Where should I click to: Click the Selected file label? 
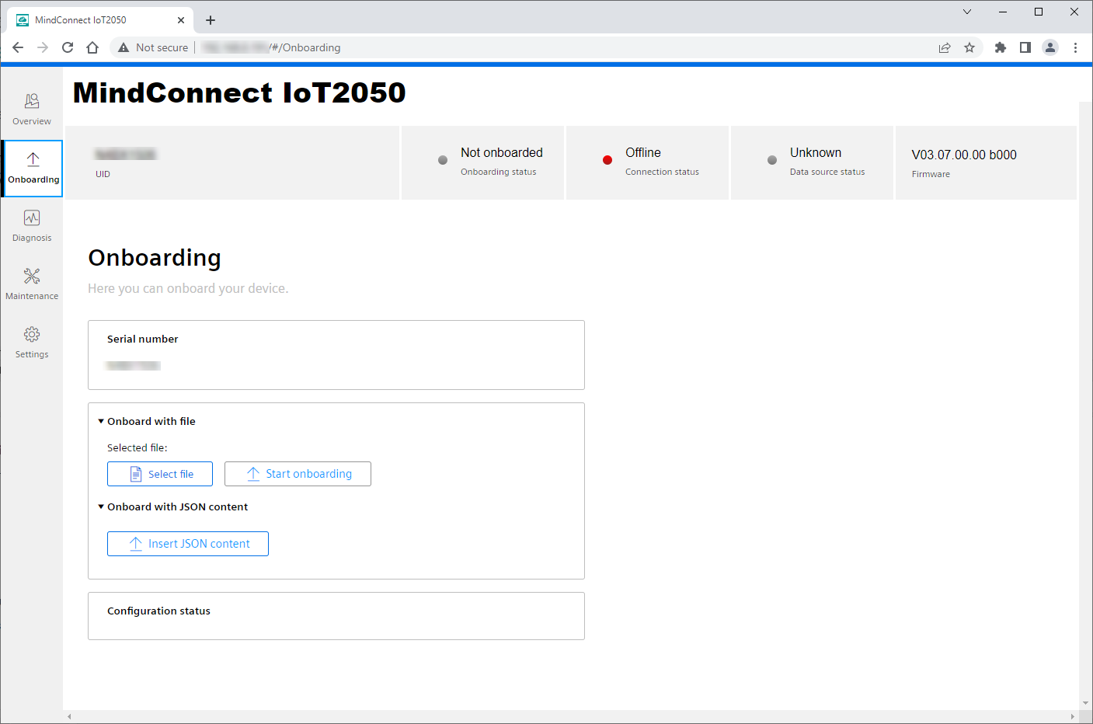(x=137, y=447)
